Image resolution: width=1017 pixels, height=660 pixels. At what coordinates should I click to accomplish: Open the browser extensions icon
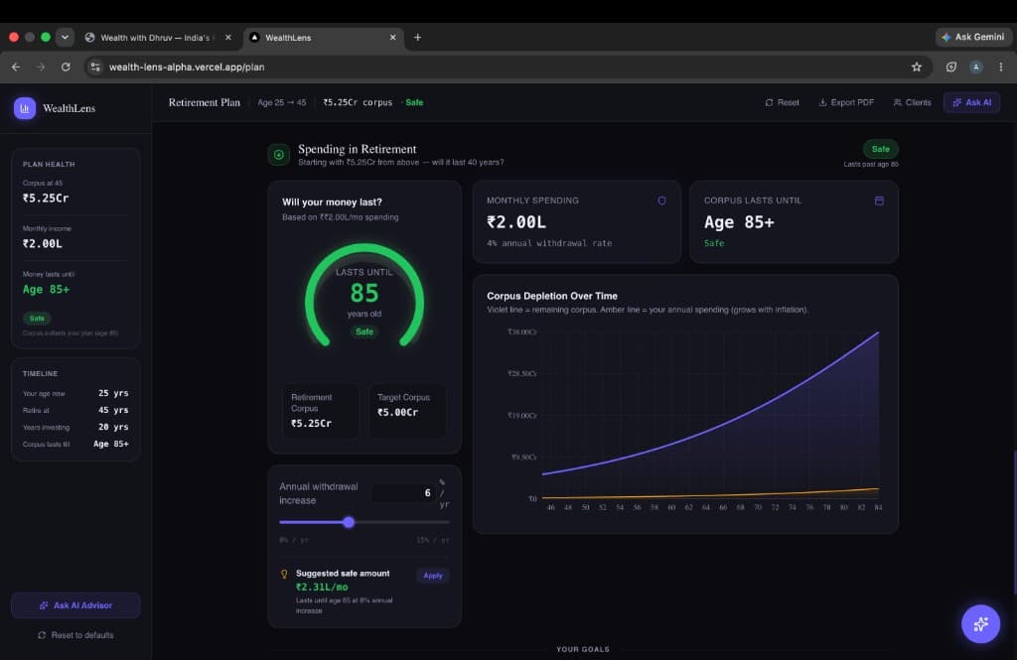point(950,66)
